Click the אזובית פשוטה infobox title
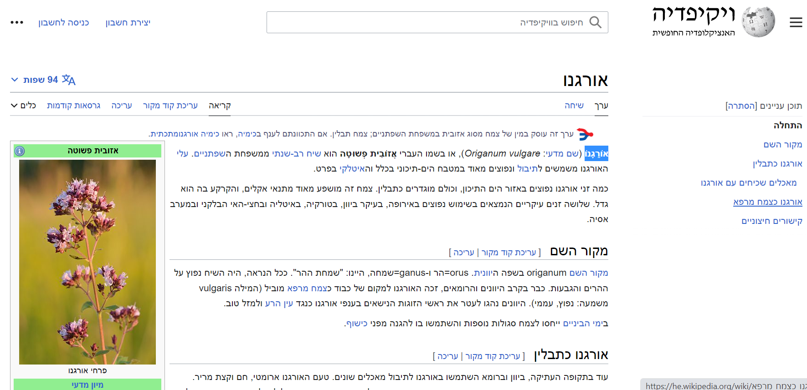Screen dimensions: 807x390 [93, 151]
